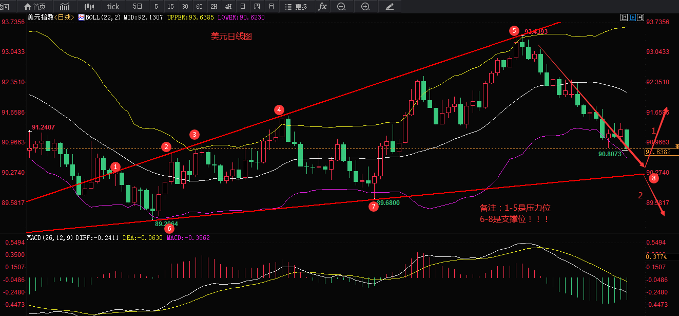Select the candlestick chart type icon

(x=89, y=7)
